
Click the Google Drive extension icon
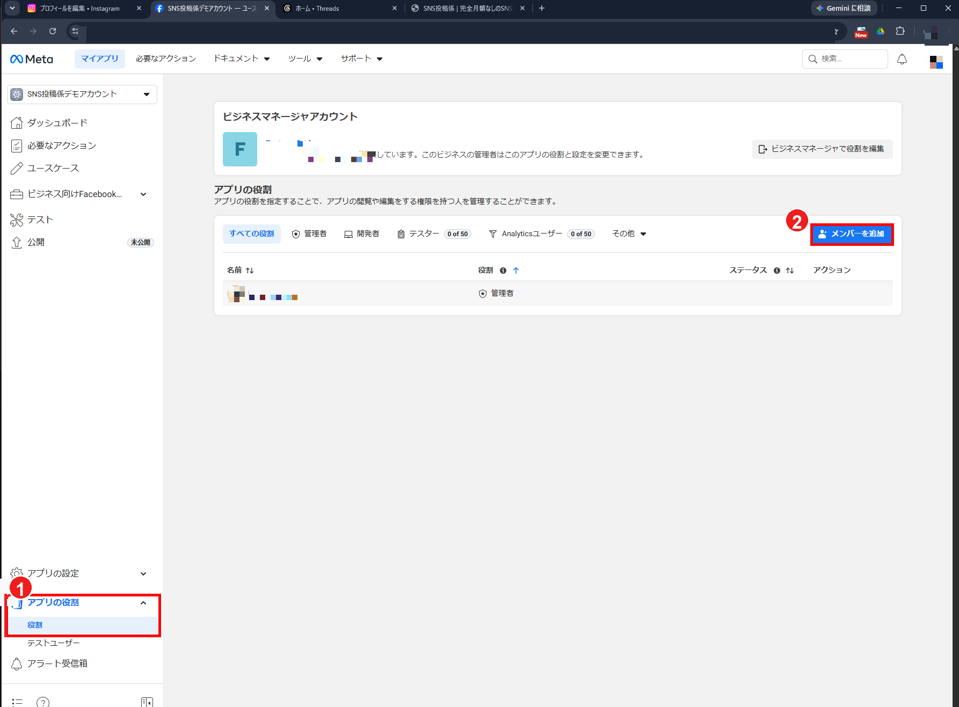tap(881, 31)
